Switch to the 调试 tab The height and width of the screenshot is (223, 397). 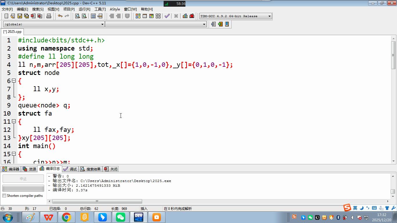(70, 169)
